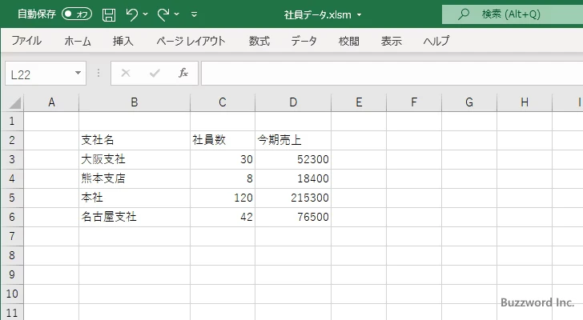Select row 2 header

[12, 140]
